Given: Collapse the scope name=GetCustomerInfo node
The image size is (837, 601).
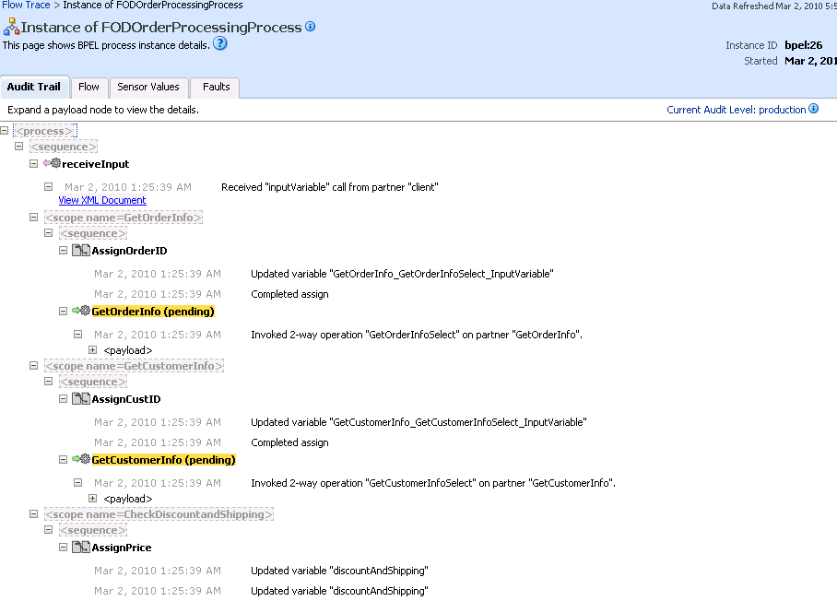Looking at the screenshot, I should click(33, 365).
